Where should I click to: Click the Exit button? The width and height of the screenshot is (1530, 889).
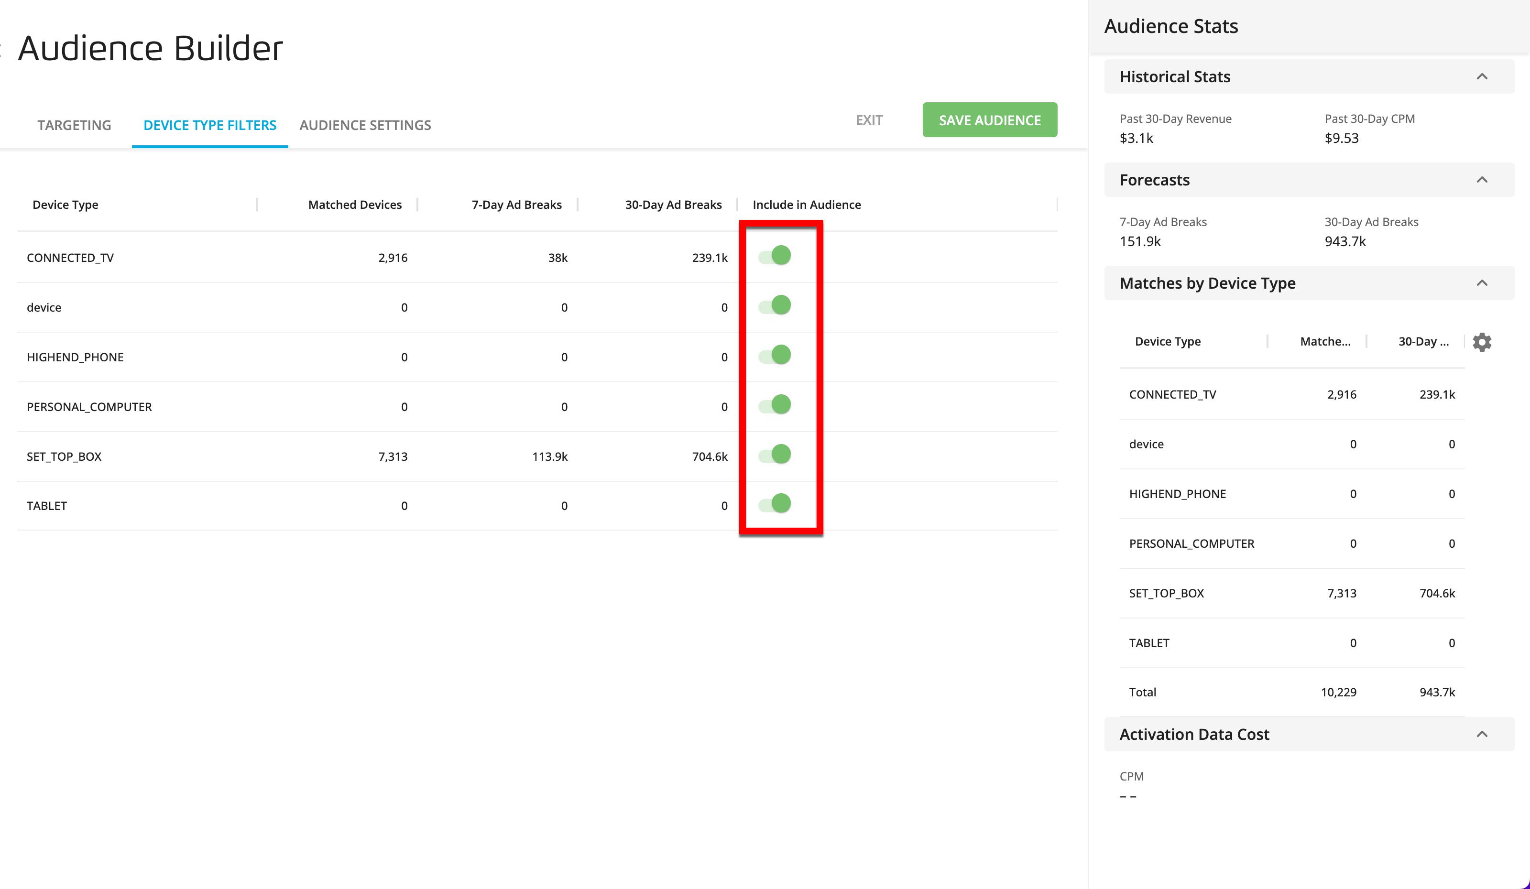pos(869,120)
